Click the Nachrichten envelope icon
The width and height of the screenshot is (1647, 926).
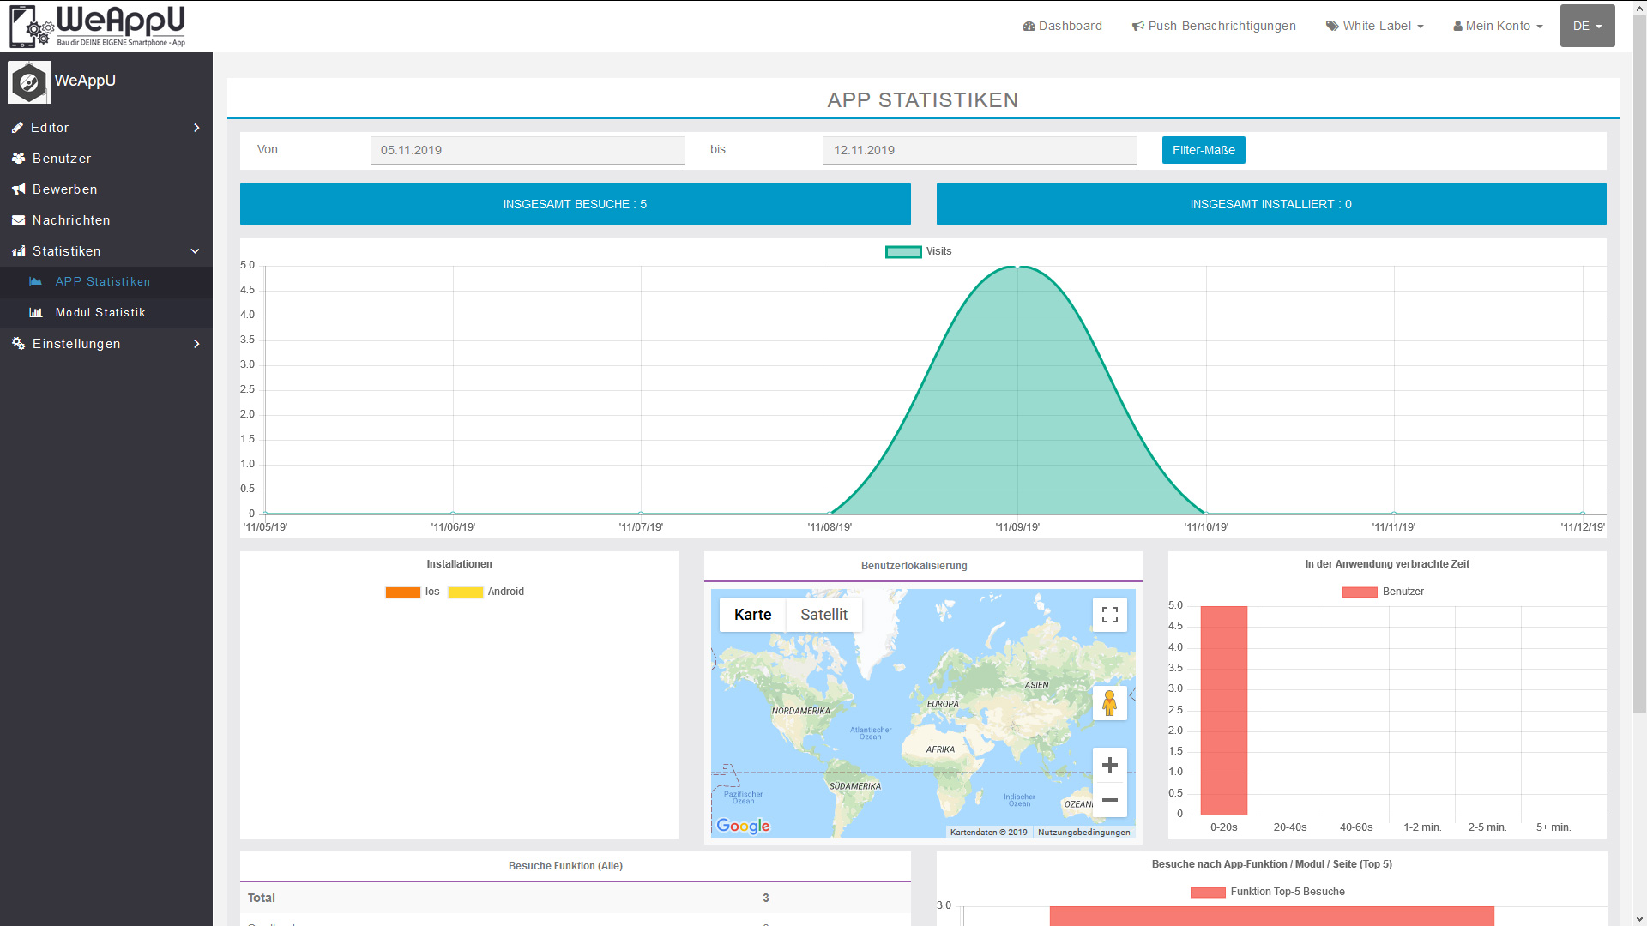[x=18, y=220]
